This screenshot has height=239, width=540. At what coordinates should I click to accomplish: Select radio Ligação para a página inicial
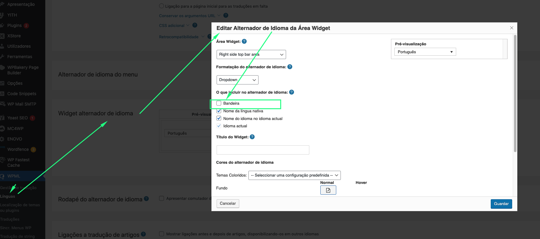click(162, 6)
